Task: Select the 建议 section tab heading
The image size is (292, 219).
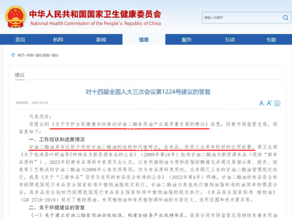Action: [x=20, y=75]
